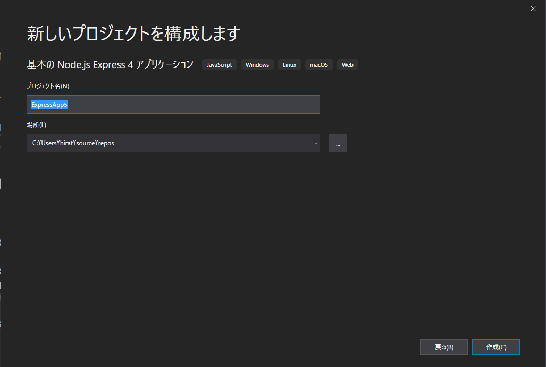
Task: Select the JavaScript language tag
Action: pos(219,64)
